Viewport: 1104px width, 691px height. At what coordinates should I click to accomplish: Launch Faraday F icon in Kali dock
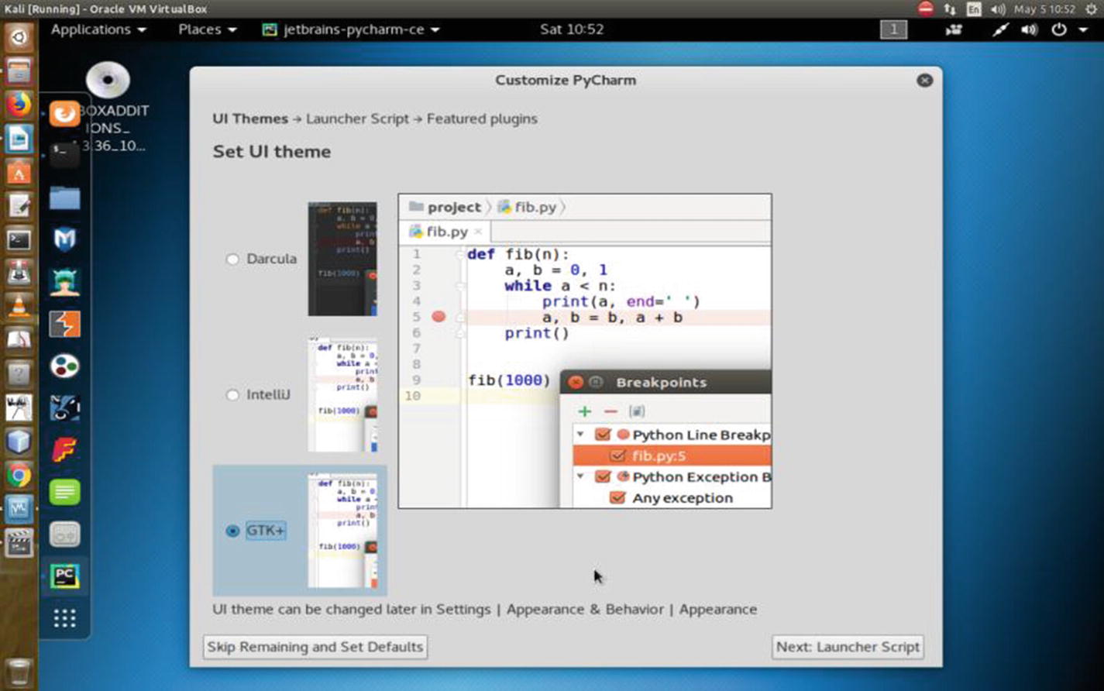point(64,449)
